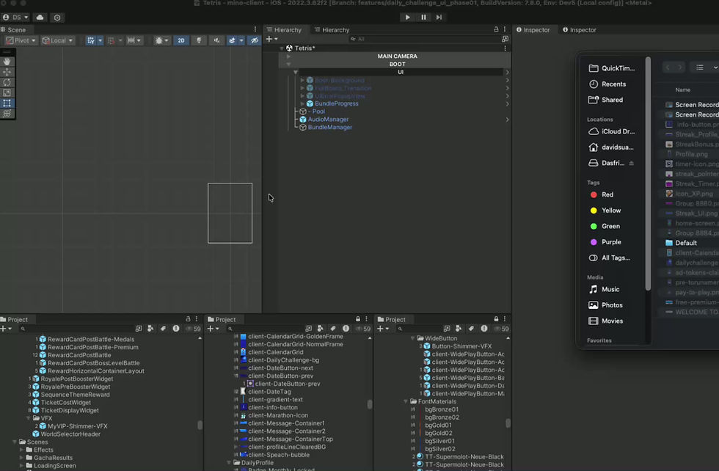Viewport: 719px width, 471px height.
Task: Lock the Hierarchy panel
Action: point(496,29)
